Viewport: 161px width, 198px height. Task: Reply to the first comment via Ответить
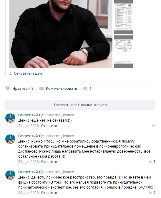coord(49,126)
